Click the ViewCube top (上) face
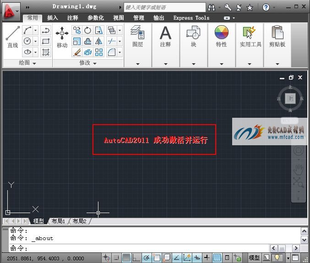Viewport: 310px width, 263px height. [x=290, y=99]
